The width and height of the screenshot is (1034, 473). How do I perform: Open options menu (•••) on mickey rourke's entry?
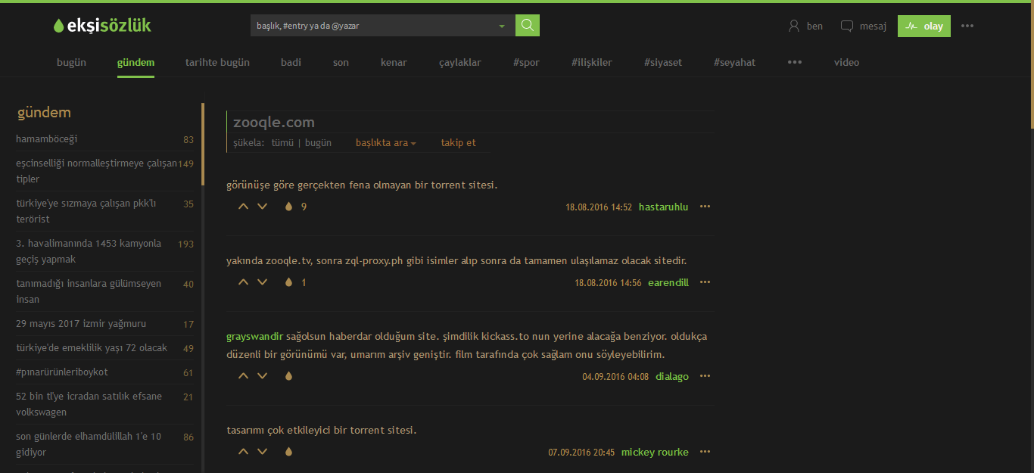pos(705,451)
